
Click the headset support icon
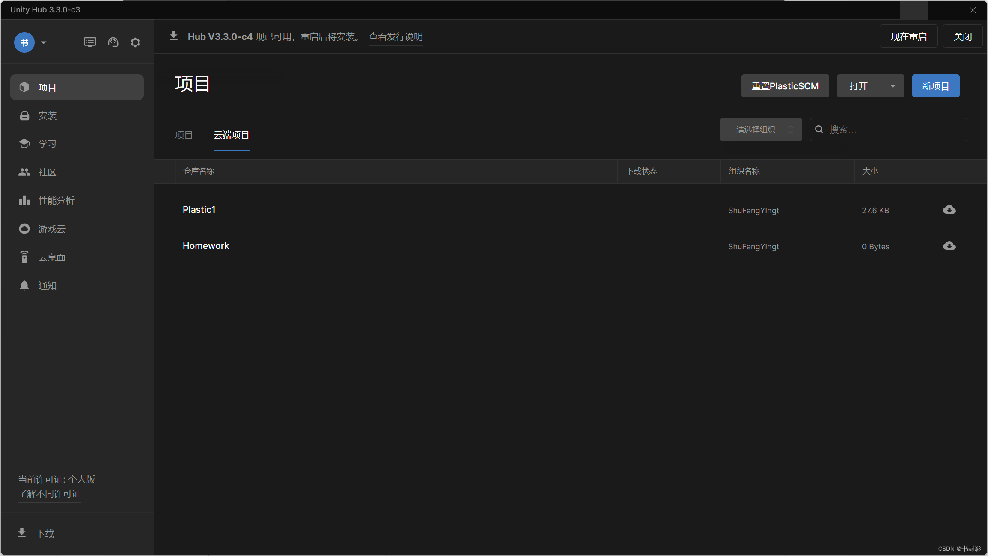point(113,42)
